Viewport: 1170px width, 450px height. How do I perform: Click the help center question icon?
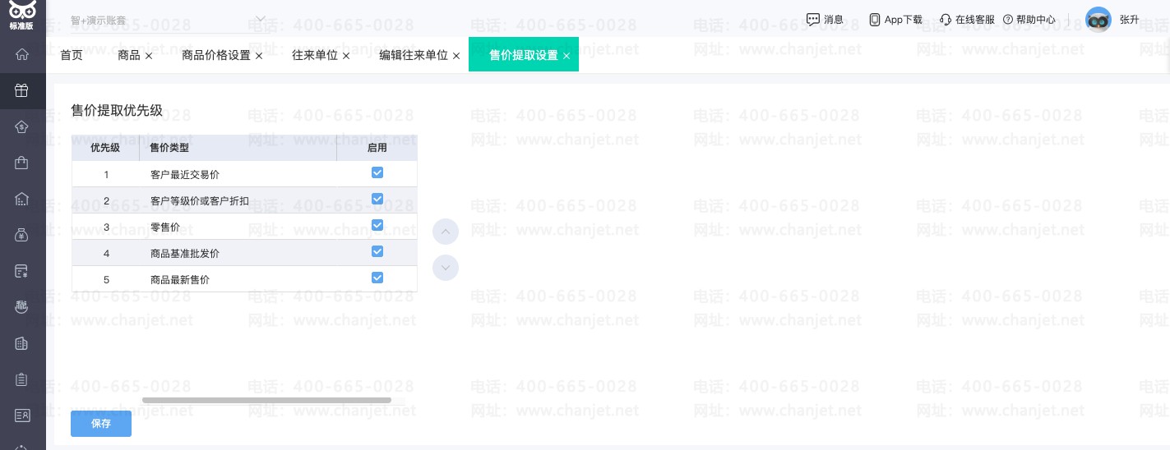(x=1008, y=19)
